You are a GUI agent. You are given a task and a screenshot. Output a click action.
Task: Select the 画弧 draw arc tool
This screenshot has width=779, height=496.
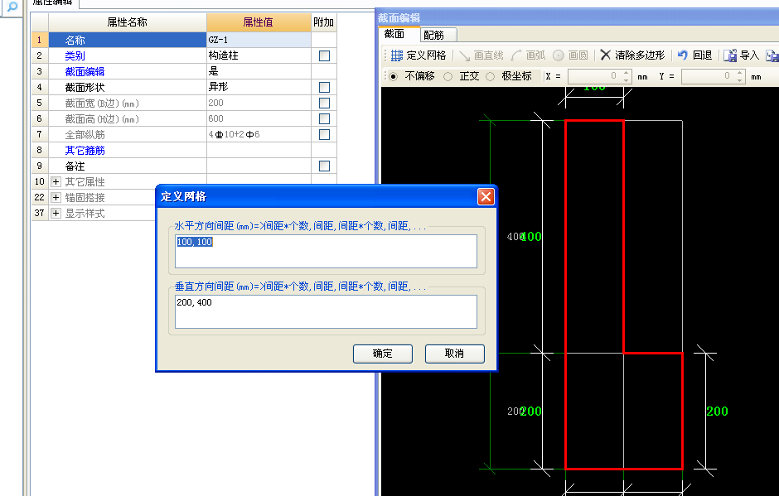point(528,55)
